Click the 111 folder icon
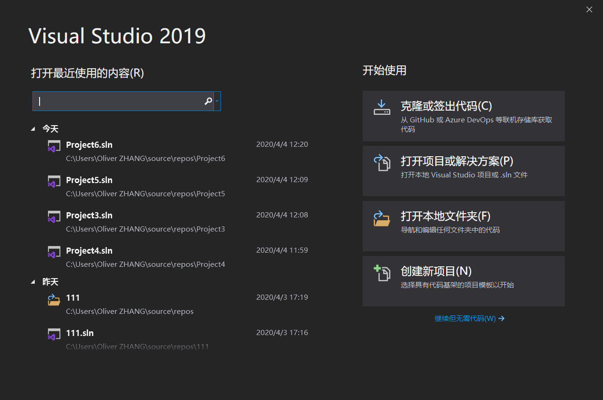Viewport: 603px width, 400px height. (54, 299)
